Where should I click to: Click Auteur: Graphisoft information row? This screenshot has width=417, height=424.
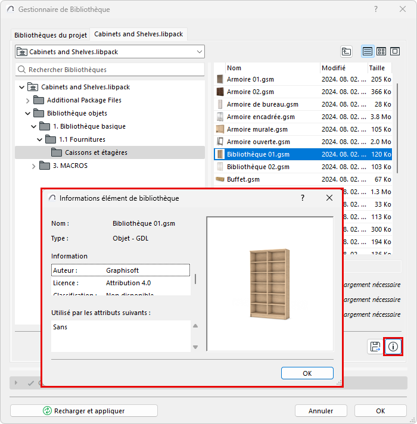[120, 270]
